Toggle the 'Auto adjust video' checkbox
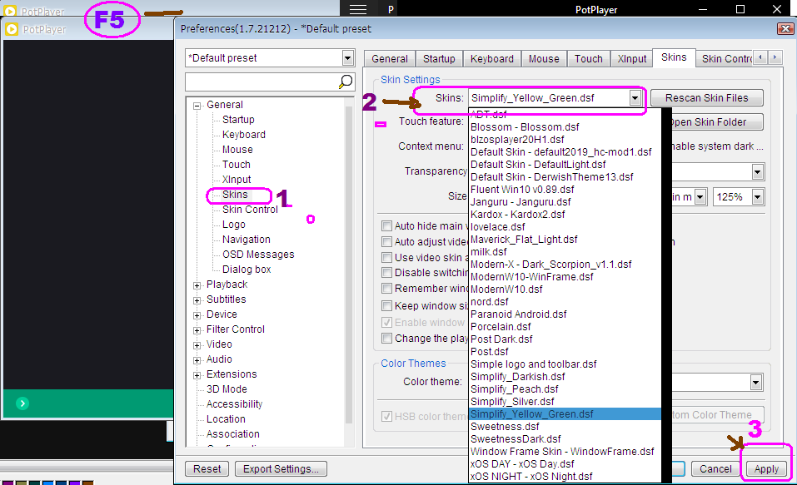 tap(386, 241)
